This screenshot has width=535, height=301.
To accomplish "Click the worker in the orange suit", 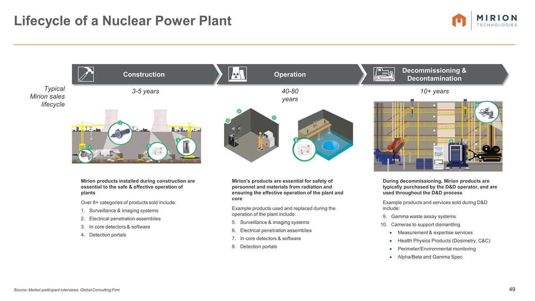I will (x=260, y=140).
